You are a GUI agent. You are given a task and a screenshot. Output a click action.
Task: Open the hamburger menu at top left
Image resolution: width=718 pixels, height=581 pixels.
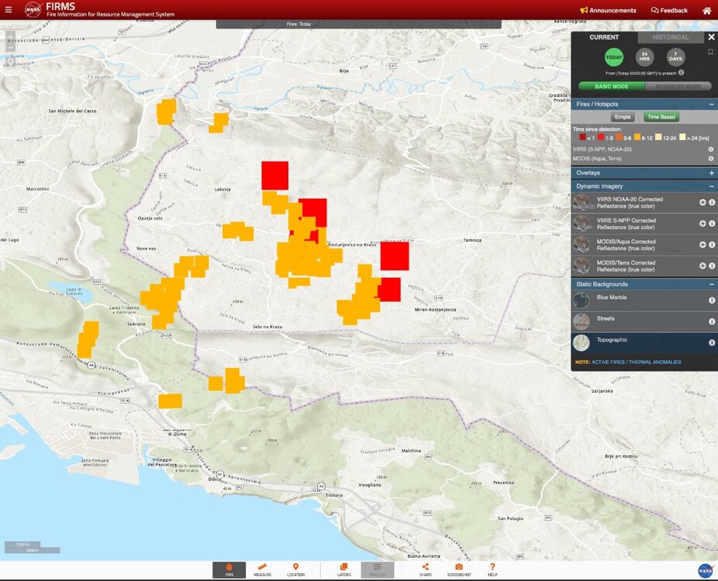tap(9, 10)
